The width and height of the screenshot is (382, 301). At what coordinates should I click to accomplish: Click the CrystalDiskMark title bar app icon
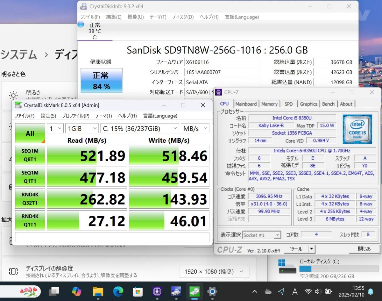tap(18, 105)
